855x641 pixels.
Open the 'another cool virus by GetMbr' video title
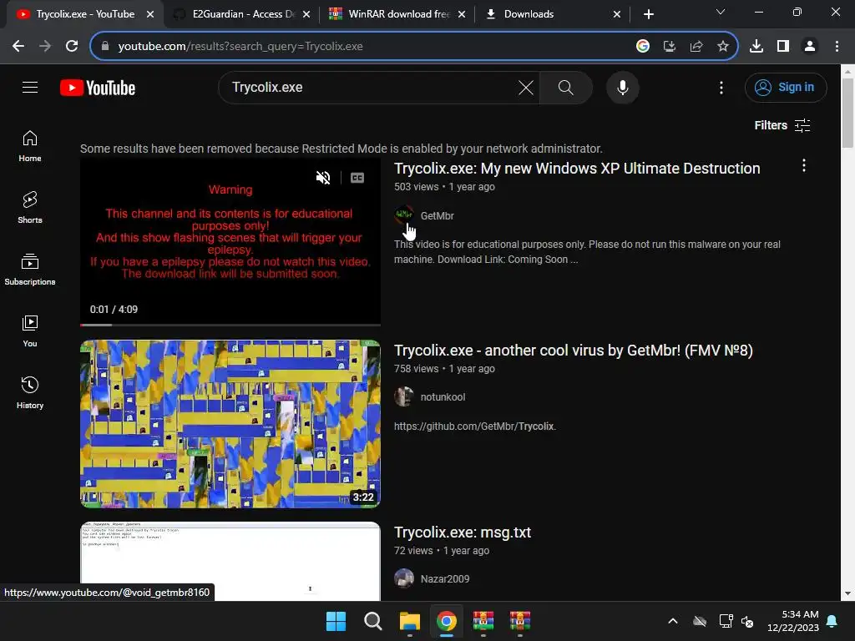click(573, 351)
